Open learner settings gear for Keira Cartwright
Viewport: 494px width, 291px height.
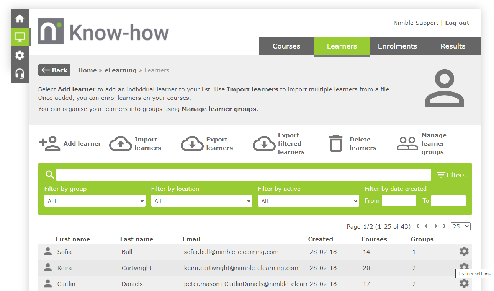464,267
